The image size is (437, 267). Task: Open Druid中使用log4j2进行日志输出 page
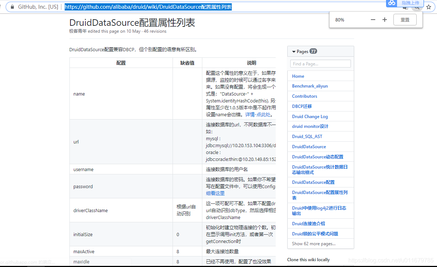[x=319, y=211]
